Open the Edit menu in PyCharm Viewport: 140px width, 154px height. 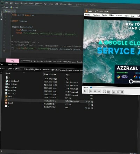tap(12, 3)
